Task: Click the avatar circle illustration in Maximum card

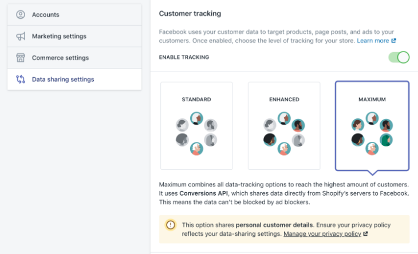Action: pyautogui.click(x=372, y=133)
